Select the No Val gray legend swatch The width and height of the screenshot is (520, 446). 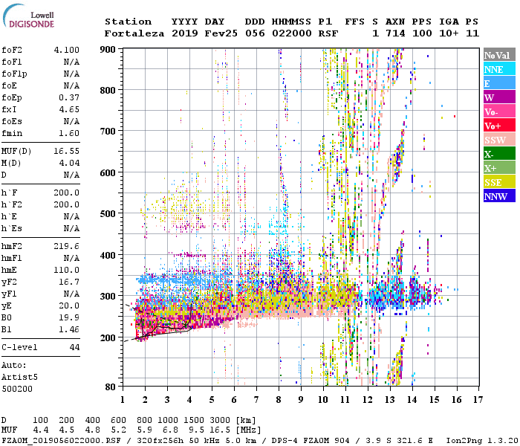(499, 55)
